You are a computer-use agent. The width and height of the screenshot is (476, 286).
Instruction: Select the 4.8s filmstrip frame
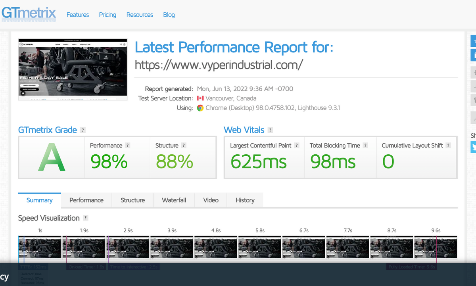216,247
